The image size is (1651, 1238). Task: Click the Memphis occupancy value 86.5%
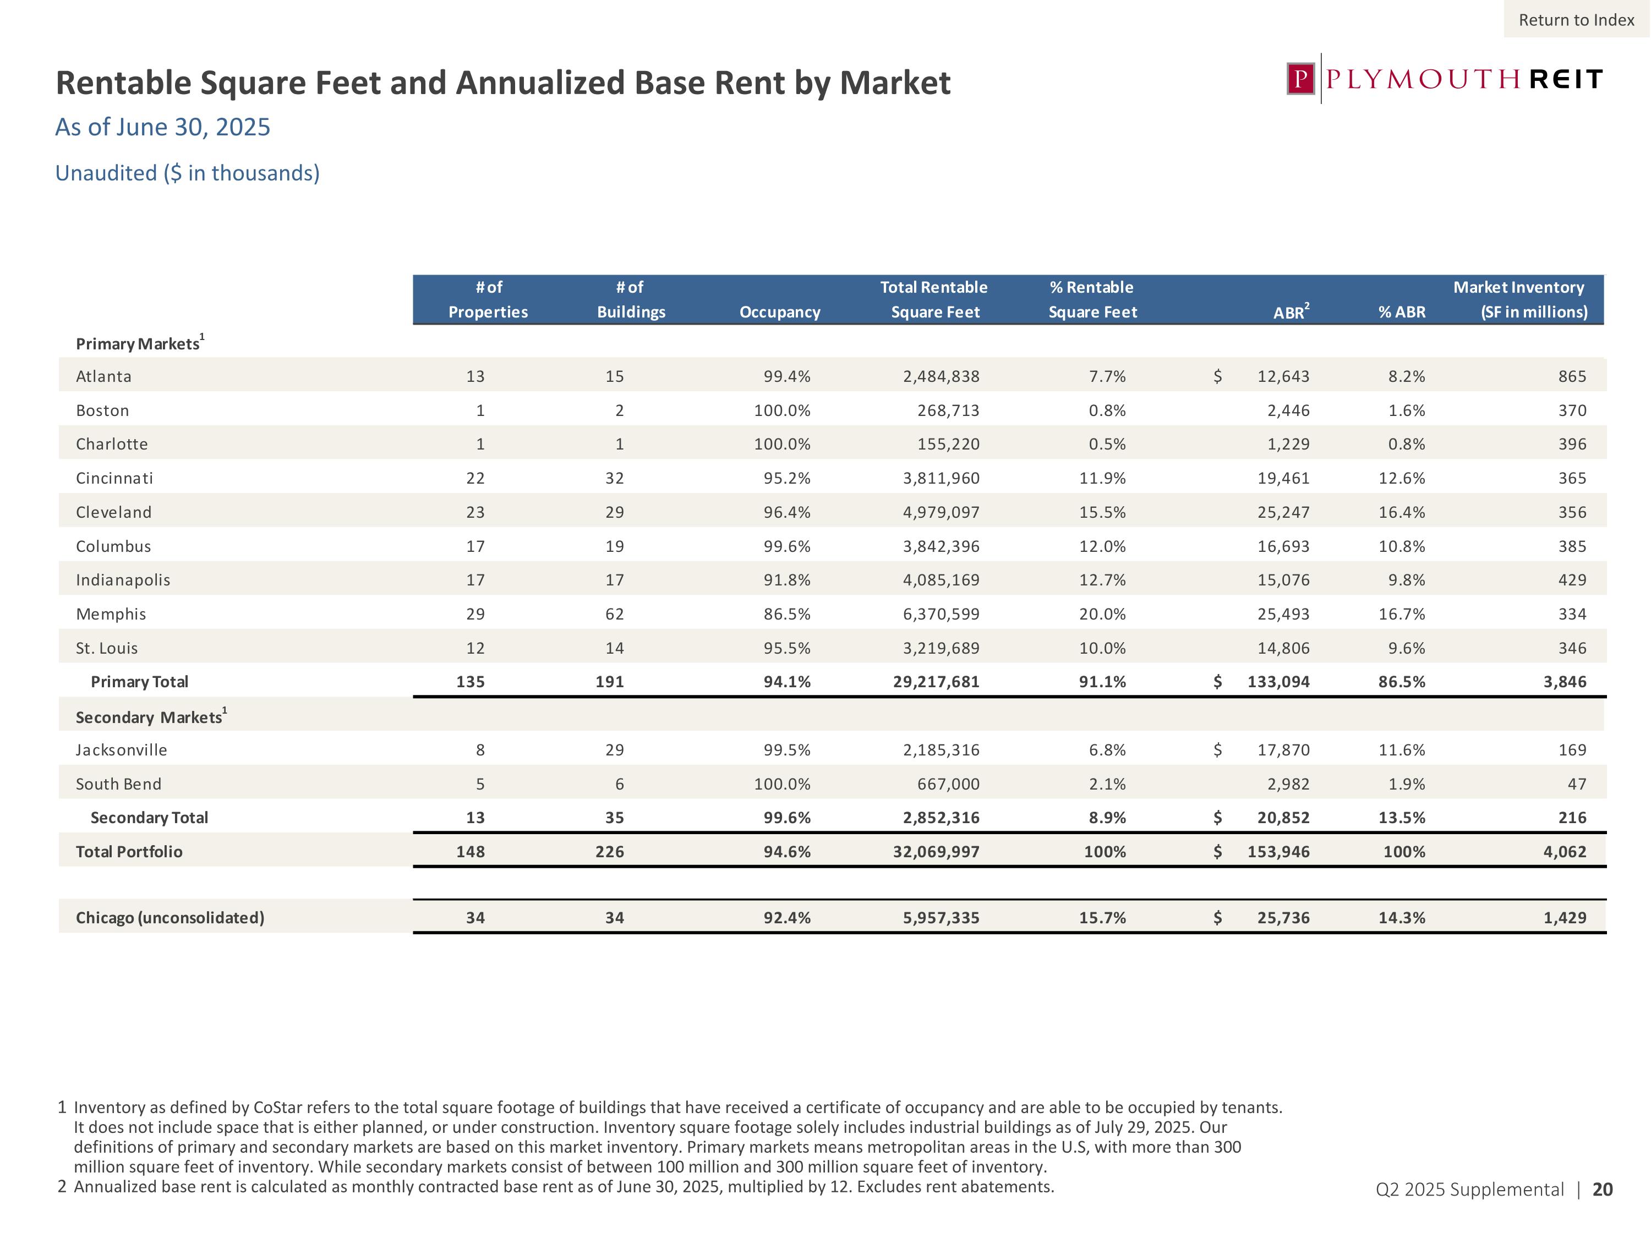click(786, 614)
